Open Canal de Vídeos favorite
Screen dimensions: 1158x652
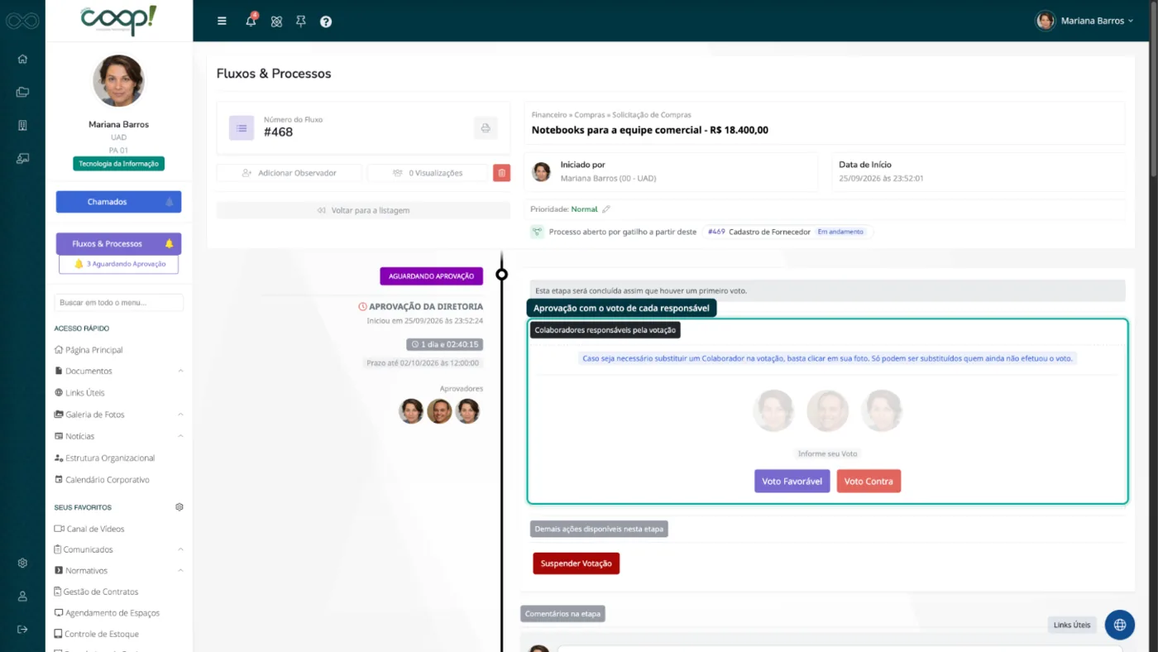(x=89, y=529)
